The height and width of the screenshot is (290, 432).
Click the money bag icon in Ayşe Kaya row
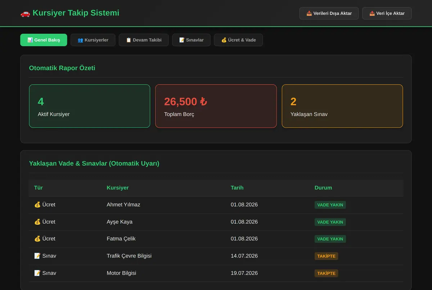pyautogui.click(x=37, y=222)
